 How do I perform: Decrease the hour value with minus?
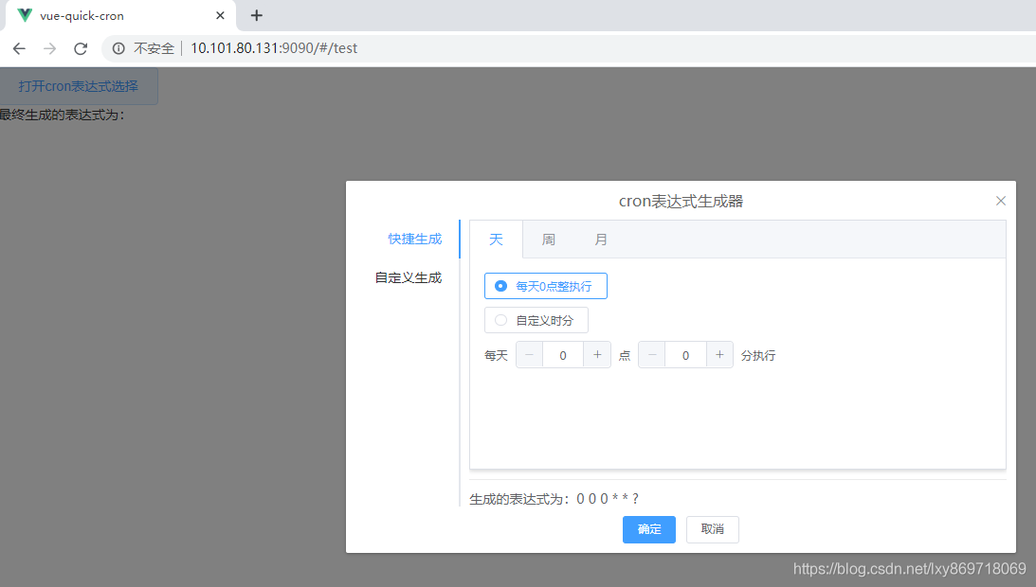pos(530,355)
